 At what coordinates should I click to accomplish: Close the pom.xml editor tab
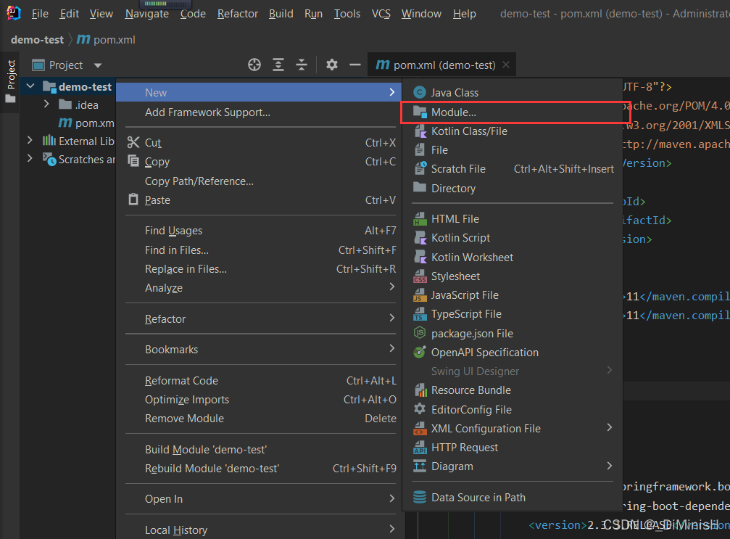click(506, 65)
